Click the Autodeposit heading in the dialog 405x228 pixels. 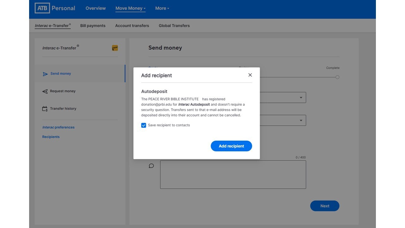tap(154, 92)
